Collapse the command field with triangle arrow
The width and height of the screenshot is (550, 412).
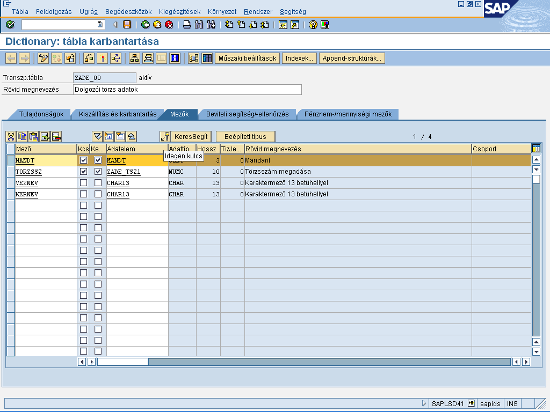tap(115, 25)
